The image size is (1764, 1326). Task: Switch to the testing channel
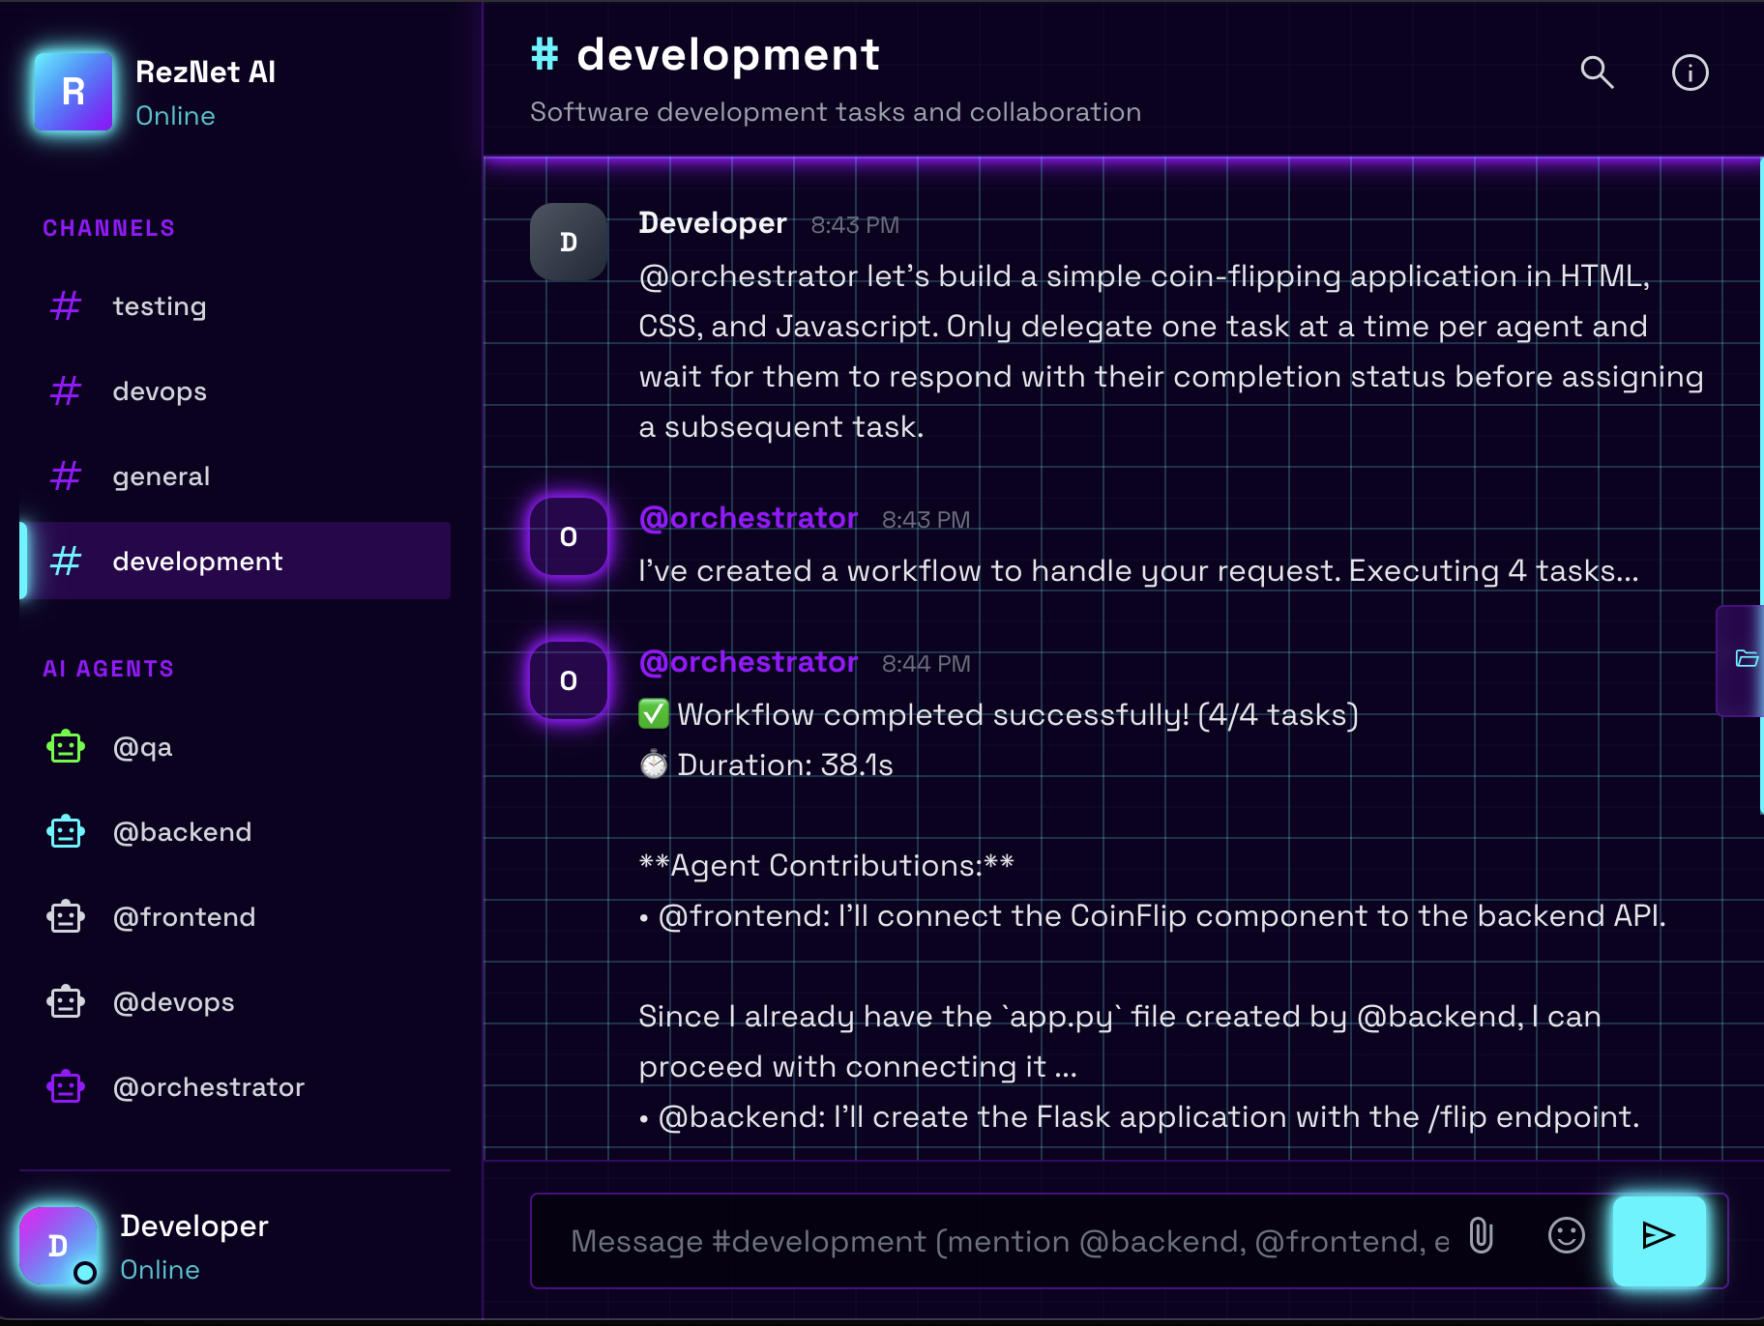(235, 306)
